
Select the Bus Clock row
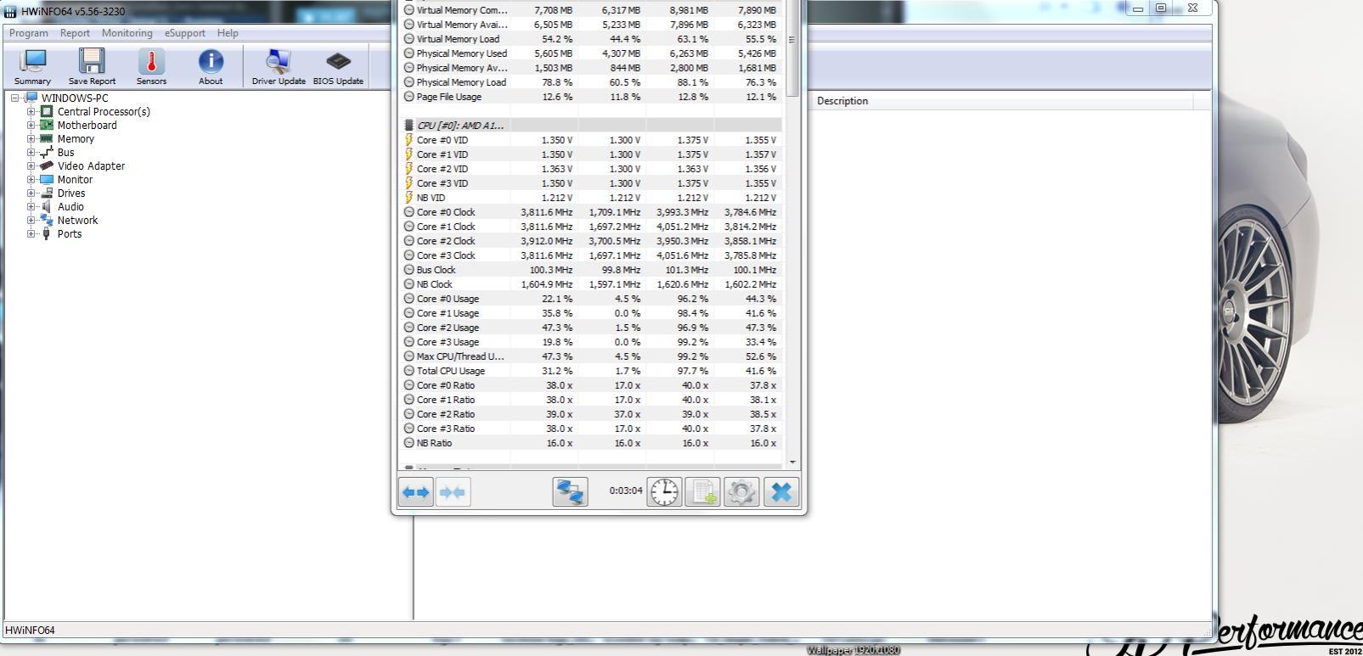[x=592, y=270]
